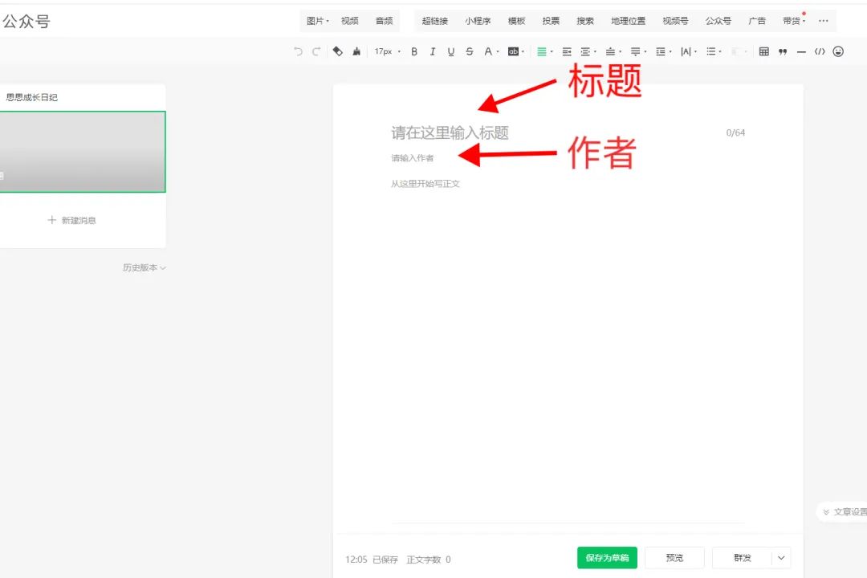Open the emoji insert icon
867x578 pixels.
(838, 51)
